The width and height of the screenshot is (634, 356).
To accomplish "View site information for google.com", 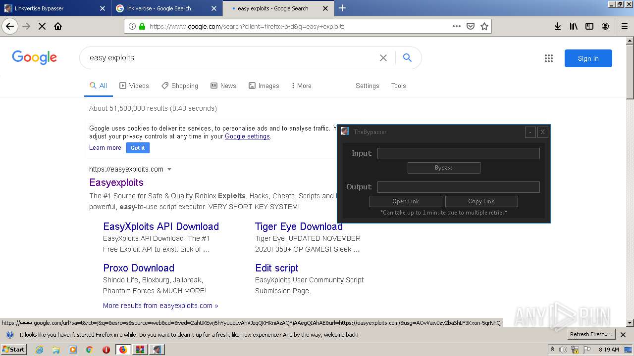I will tap(132, 26).
